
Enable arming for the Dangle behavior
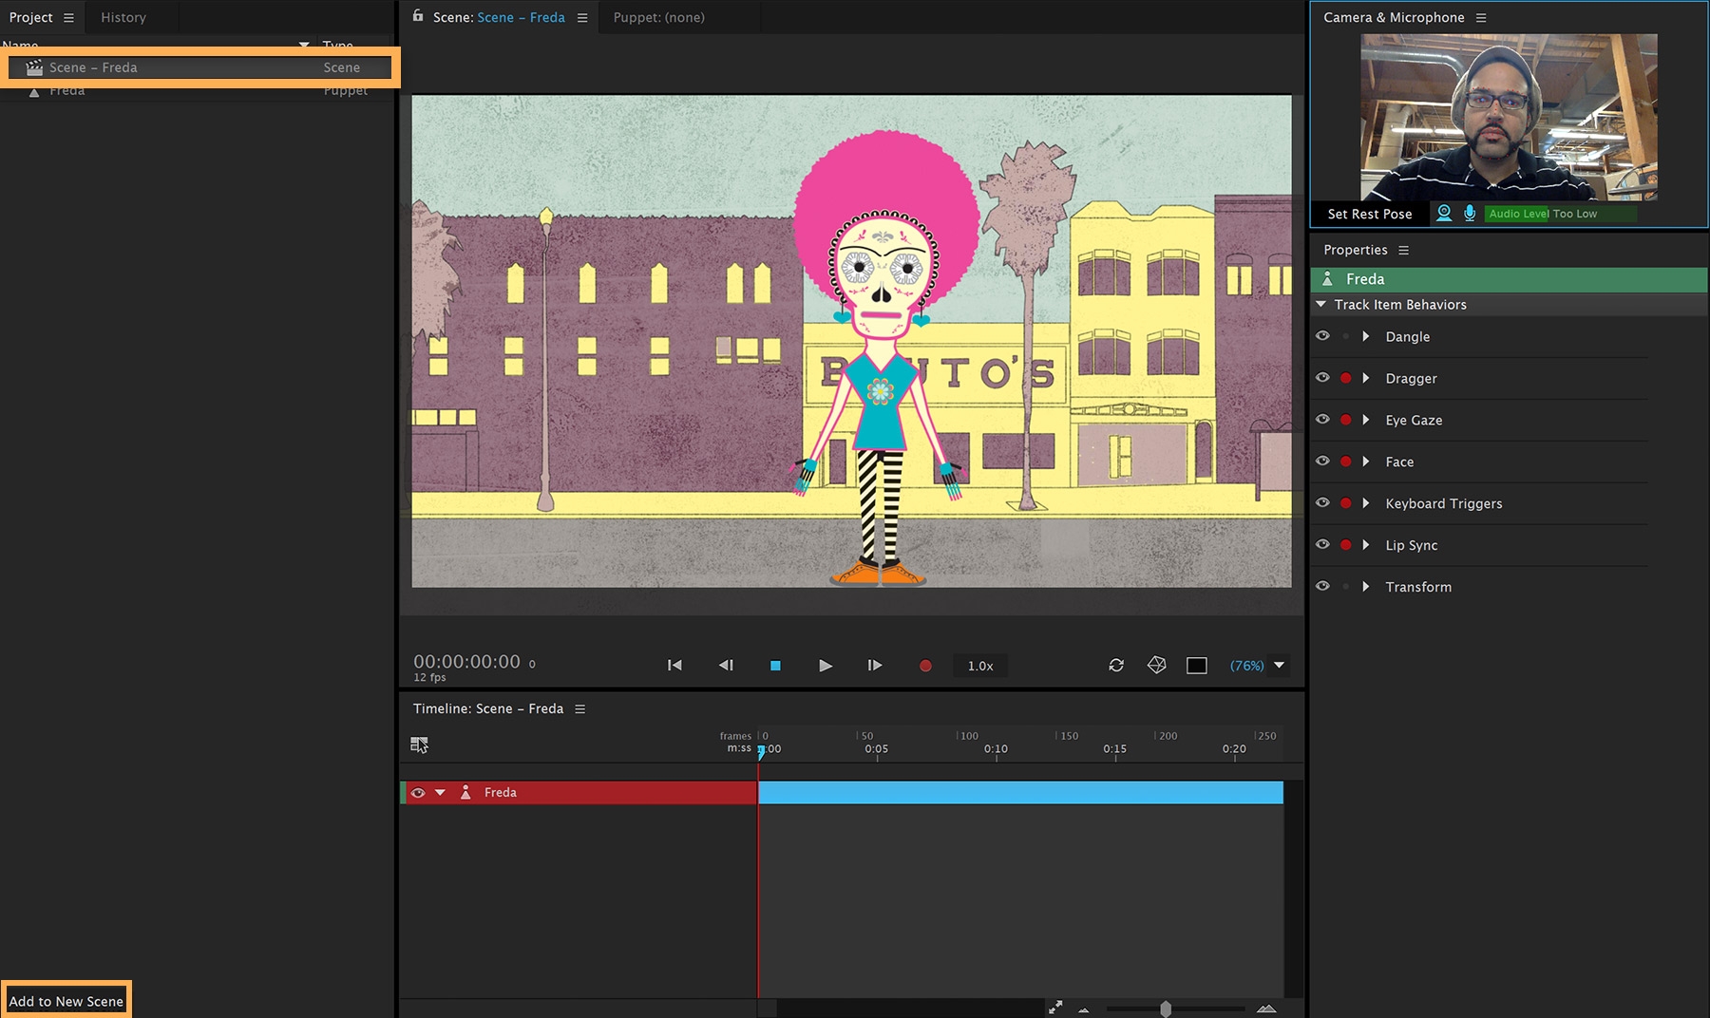click(x=1345, y=335)
